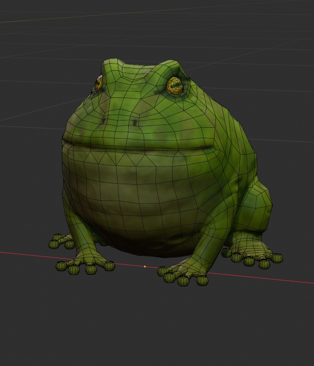Image resolution: width=314 pixels, height=366 pixels.
Task: Select the frog's fully visible yellow eye
Action: click(175, 85)
